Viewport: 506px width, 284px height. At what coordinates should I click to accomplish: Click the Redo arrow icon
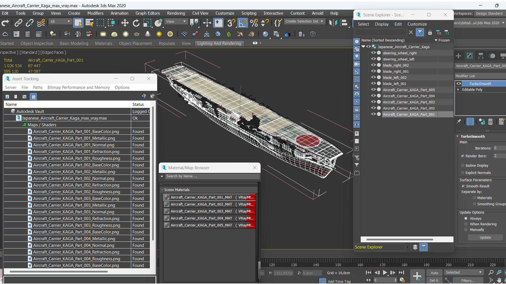click(5, 23)
